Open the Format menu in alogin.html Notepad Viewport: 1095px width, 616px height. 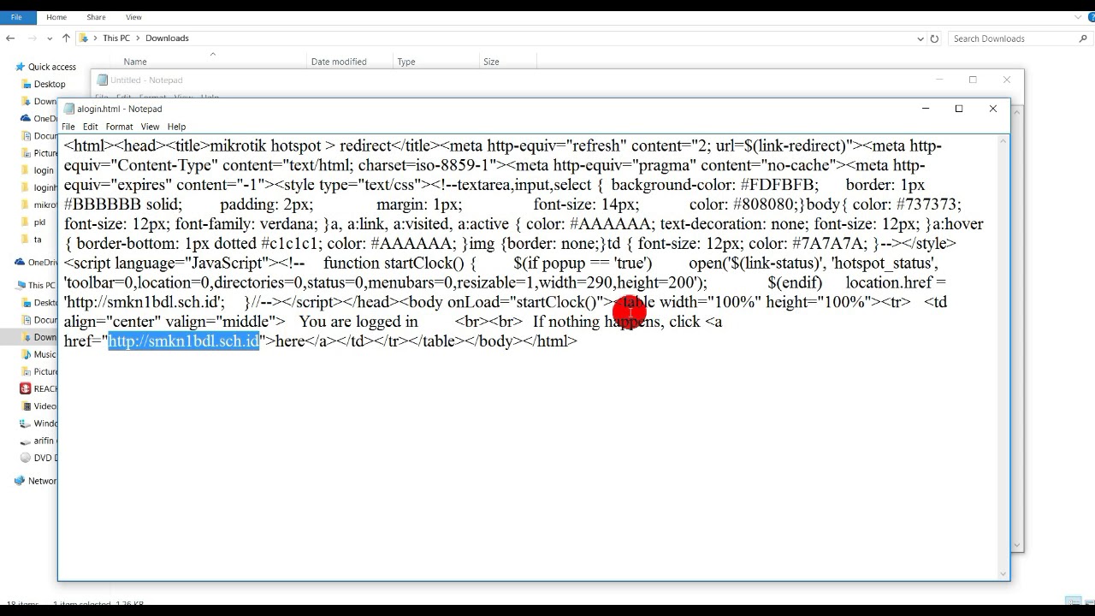coord(119,127)
